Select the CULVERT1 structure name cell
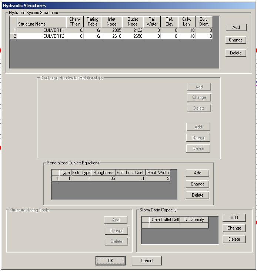 41,30
